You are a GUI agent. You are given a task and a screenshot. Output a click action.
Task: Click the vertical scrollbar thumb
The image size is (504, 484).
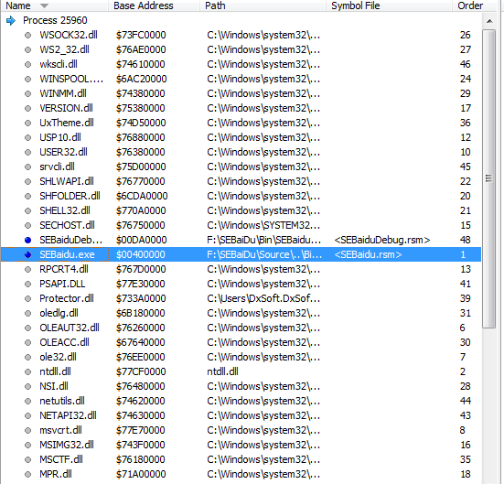[x=489, y=178]
